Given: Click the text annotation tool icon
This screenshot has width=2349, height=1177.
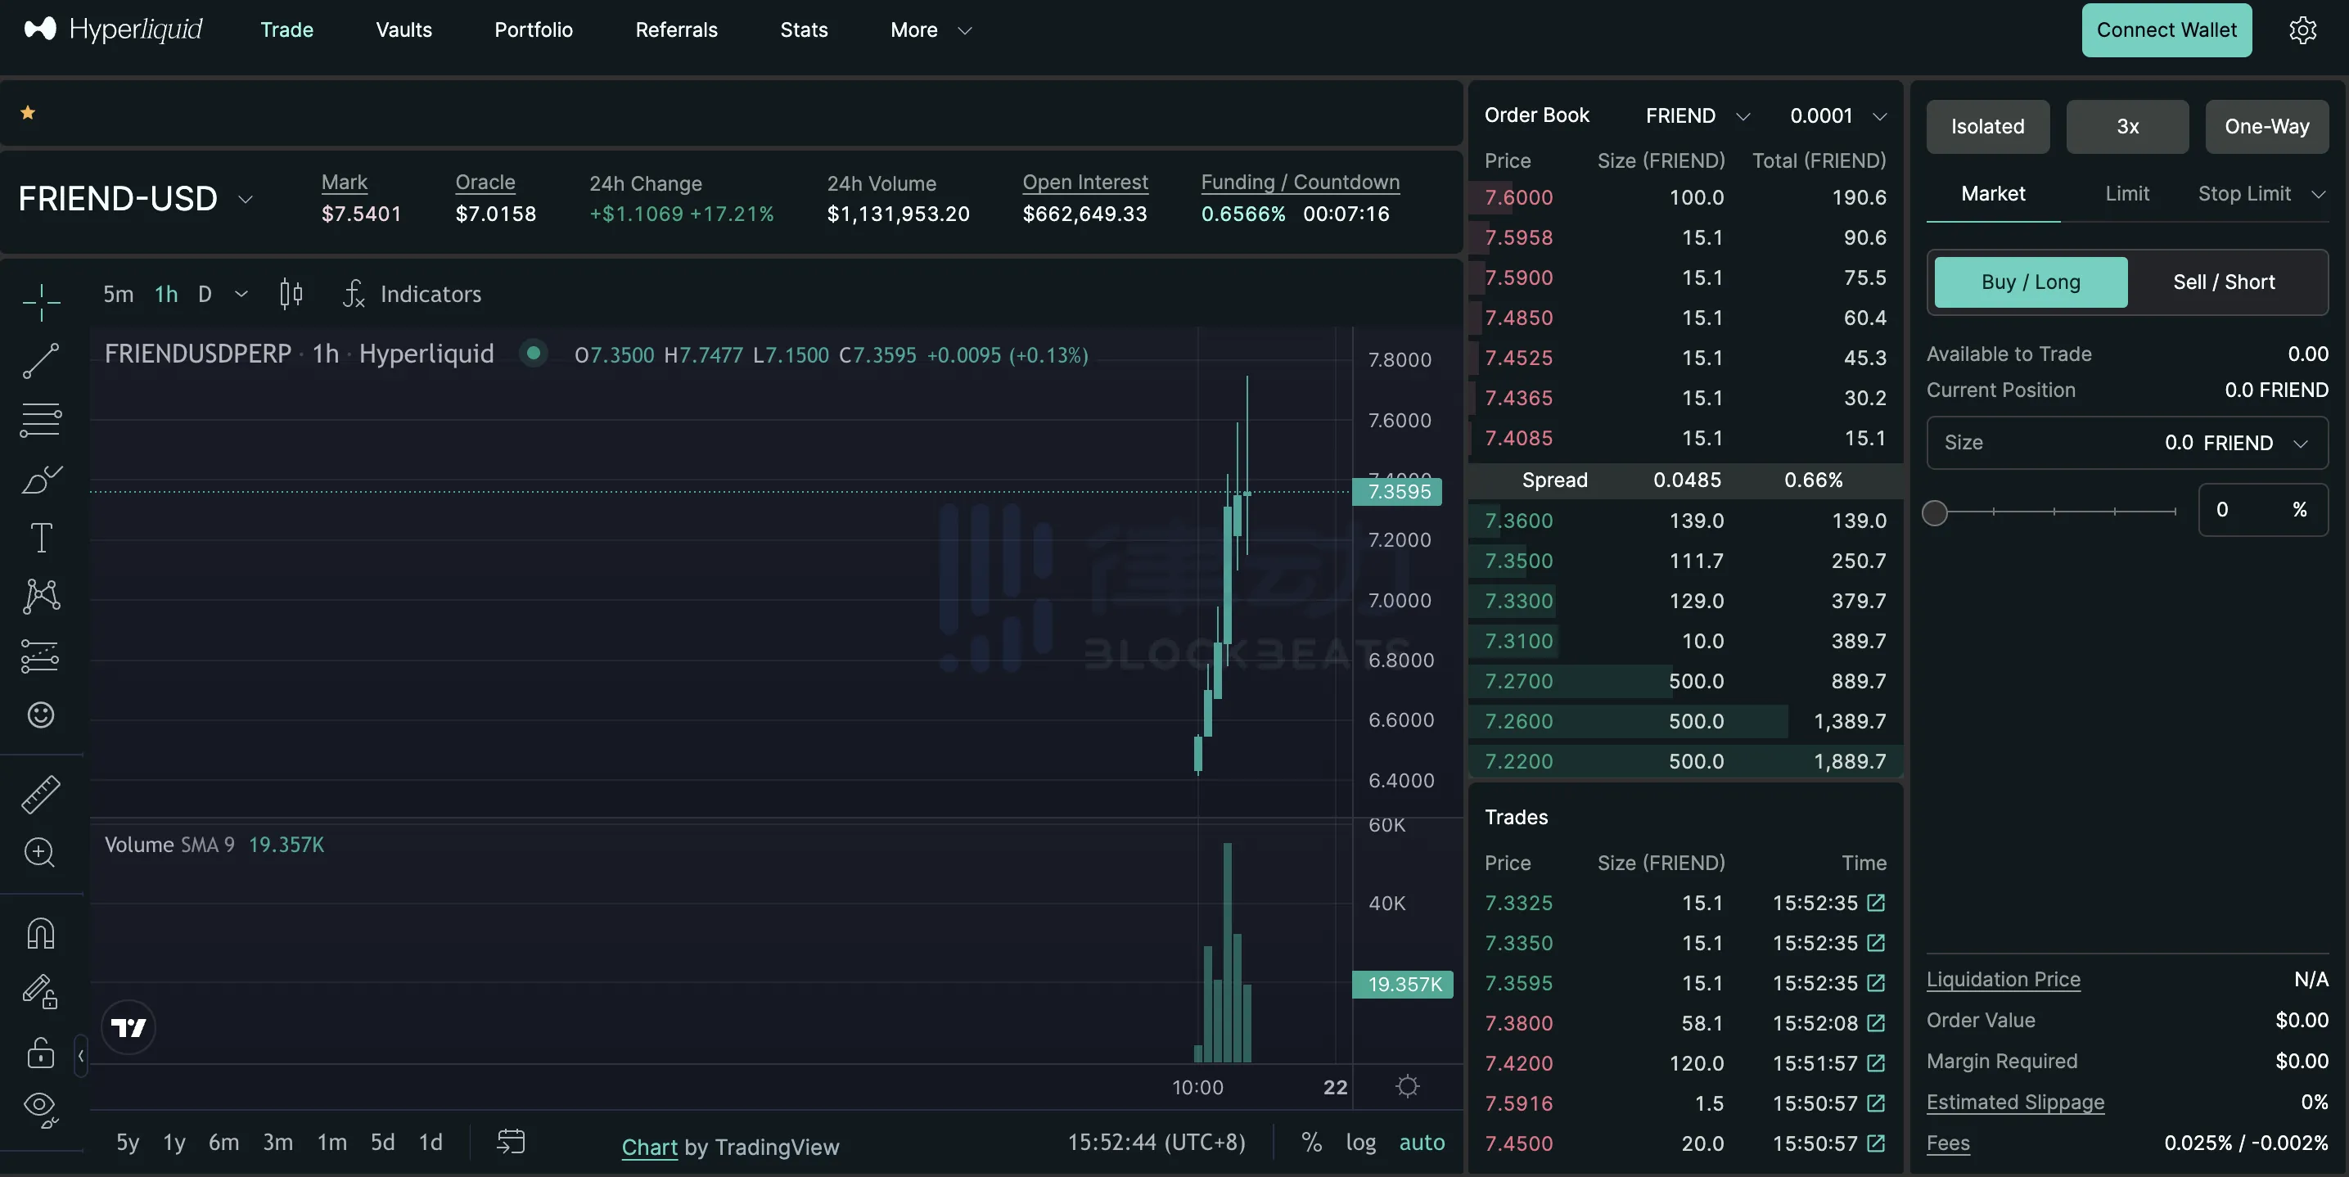Looking at the screenshot, I should coord(40,537).
